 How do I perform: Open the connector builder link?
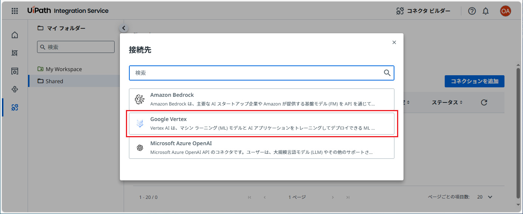pyautogui.click(x=423, y=11)
